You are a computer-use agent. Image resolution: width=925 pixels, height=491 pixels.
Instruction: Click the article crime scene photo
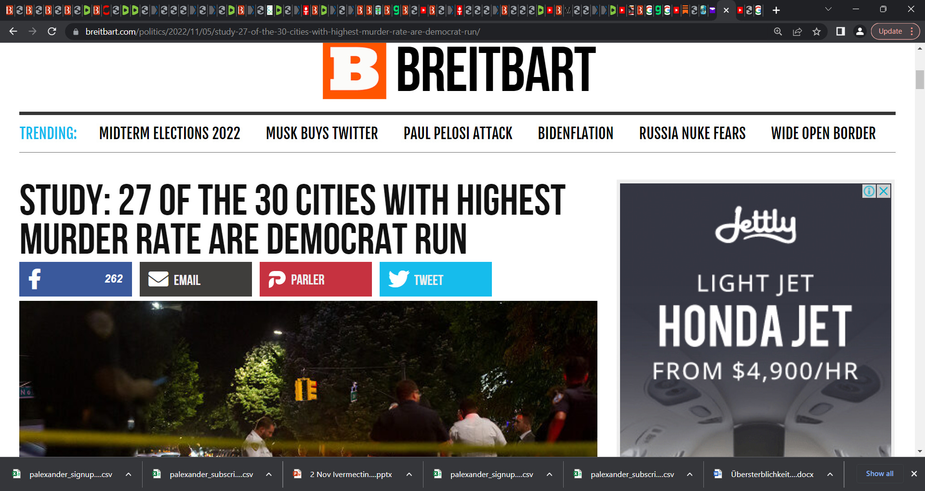[308, 379]
